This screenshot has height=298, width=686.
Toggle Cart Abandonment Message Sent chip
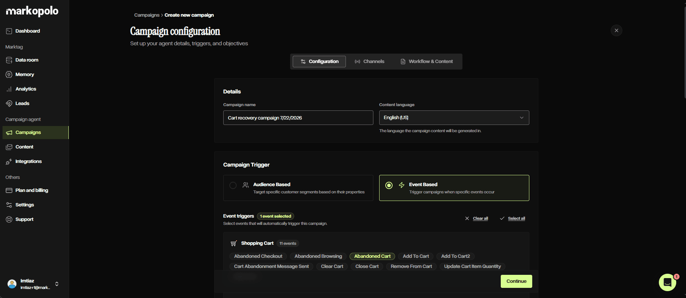click(x=271, y=266)
